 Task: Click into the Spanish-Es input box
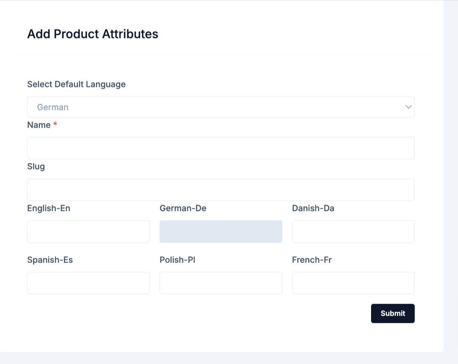(88, 283)
